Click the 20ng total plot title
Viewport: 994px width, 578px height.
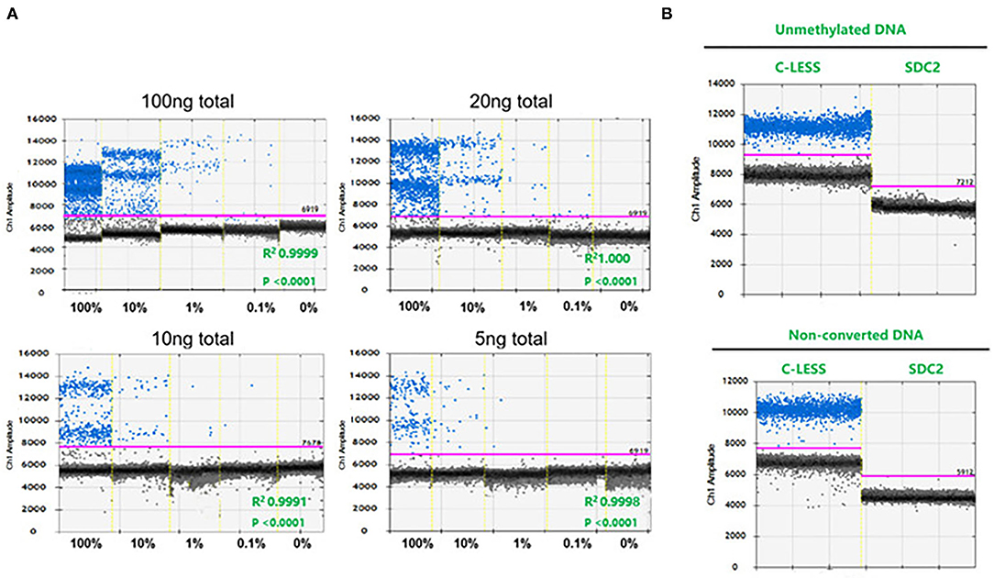(511, 102)
